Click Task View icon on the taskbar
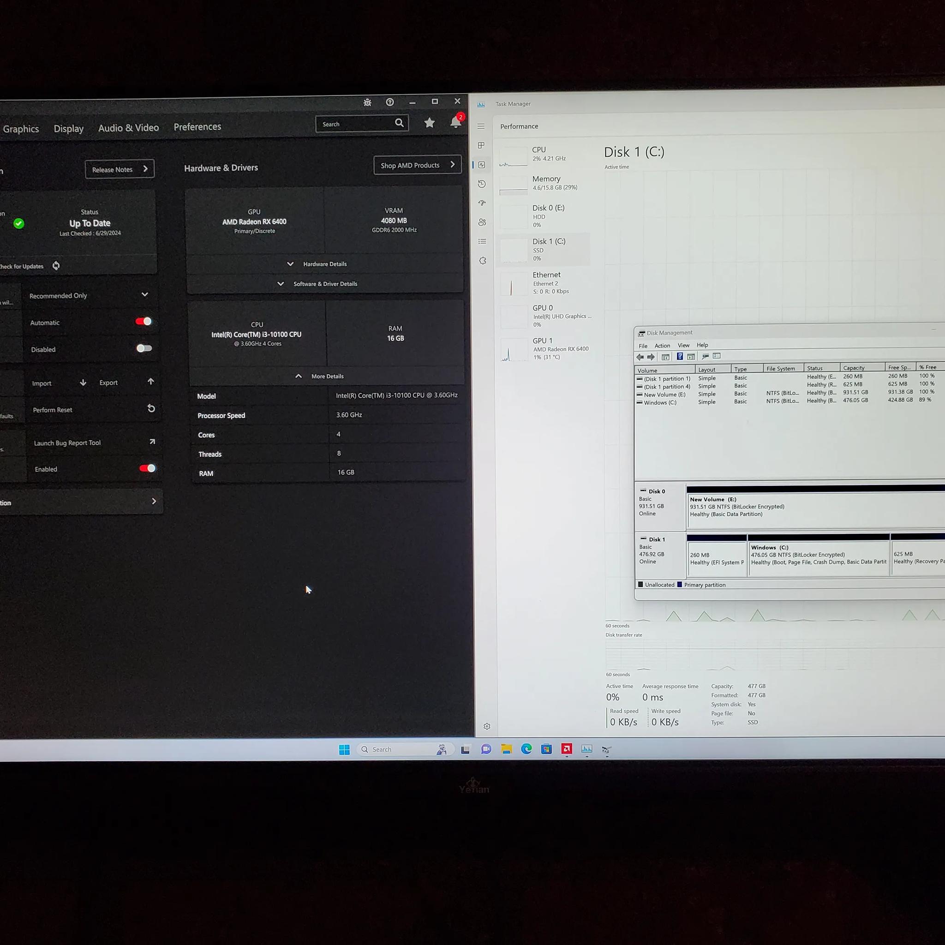Screen dimensions: 945x945 click(466, 749)
